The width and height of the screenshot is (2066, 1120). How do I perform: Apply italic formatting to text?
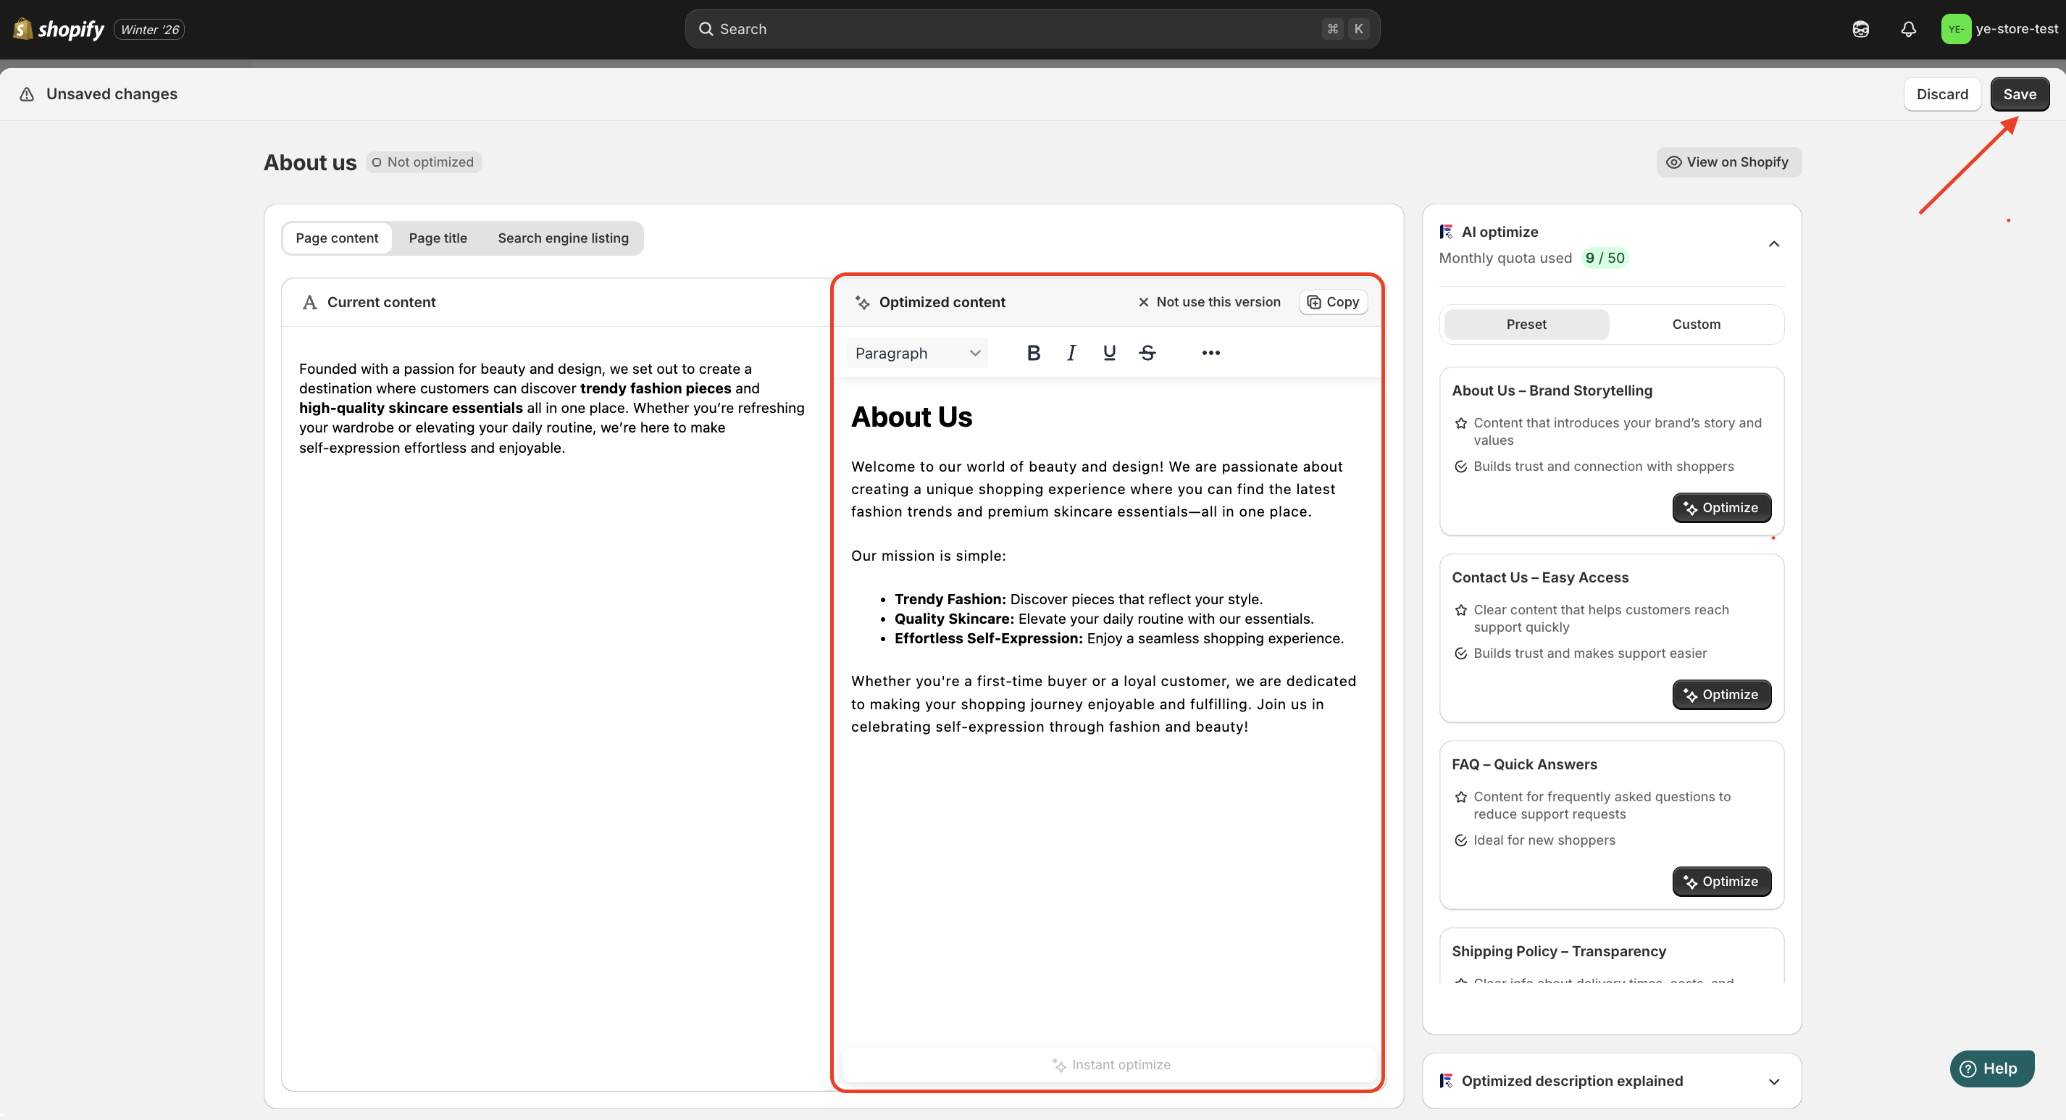coord(1071,353)
